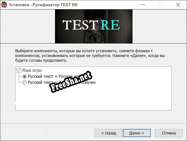
Task: Click the Язык игры component label
Action: tap(32, 70)
